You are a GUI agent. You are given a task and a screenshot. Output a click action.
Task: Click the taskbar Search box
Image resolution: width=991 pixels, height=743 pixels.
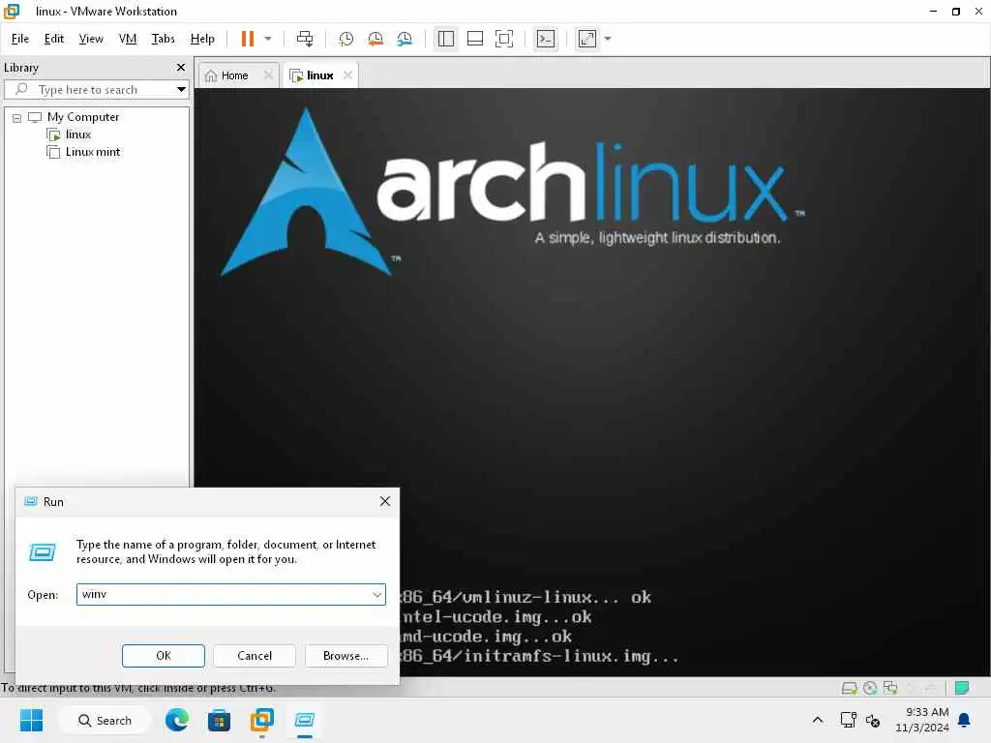coord(105,720)
